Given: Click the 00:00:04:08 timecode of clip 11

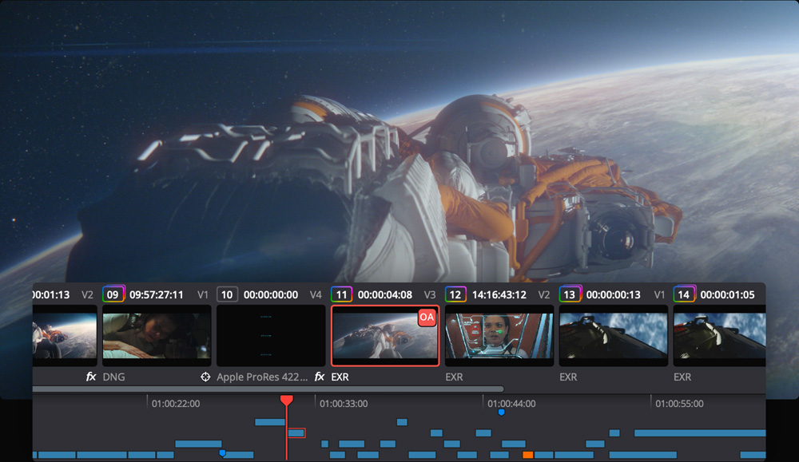Looking at the screenshot, I should (385, 294).
